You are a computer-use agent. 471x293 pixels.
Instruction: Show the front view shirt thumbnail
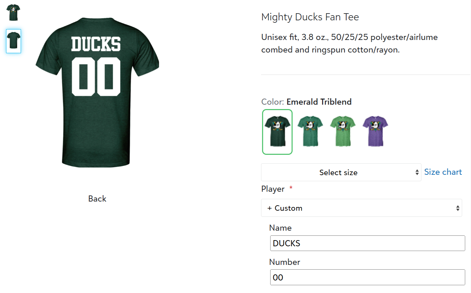tap(13, 13)
